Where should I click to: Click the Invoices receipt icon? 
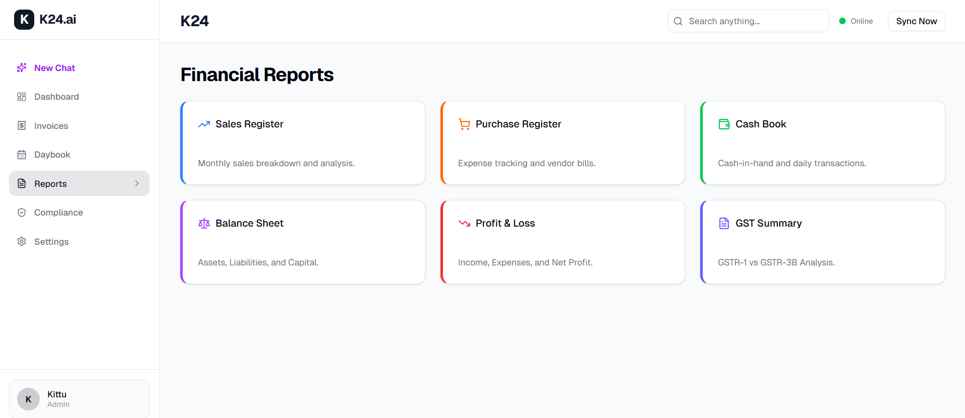pos(22,126)
